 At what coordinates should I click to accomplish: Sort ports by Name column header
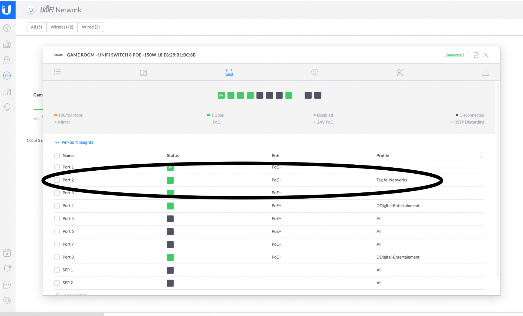point(68,155)
